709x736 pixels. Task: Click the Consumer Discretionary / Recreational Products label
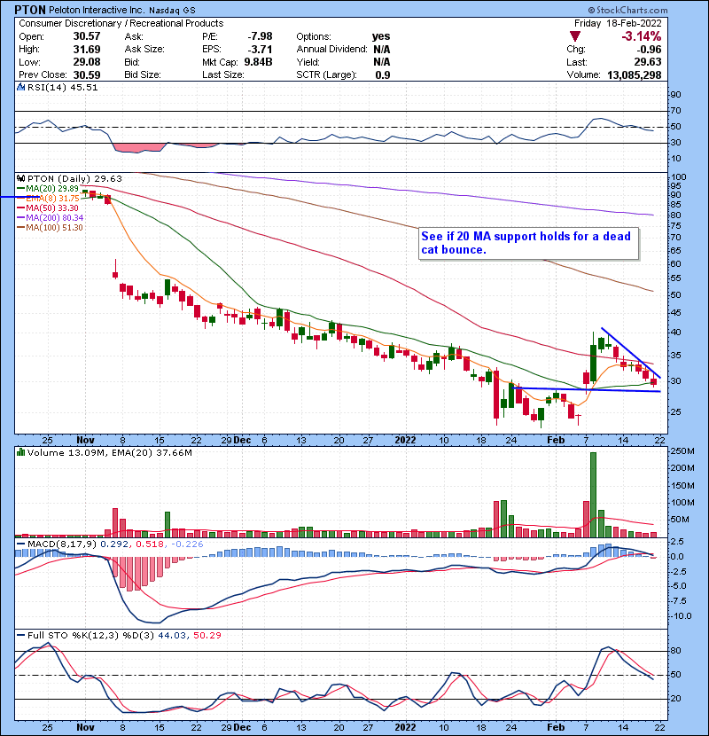coord(121,23)
